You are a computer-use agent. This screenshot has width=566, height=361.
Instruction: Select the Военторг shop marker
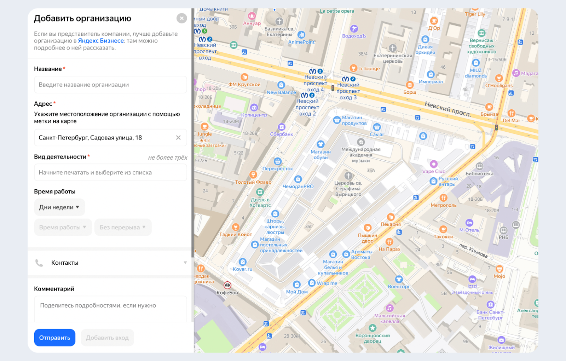pos(399,279)
